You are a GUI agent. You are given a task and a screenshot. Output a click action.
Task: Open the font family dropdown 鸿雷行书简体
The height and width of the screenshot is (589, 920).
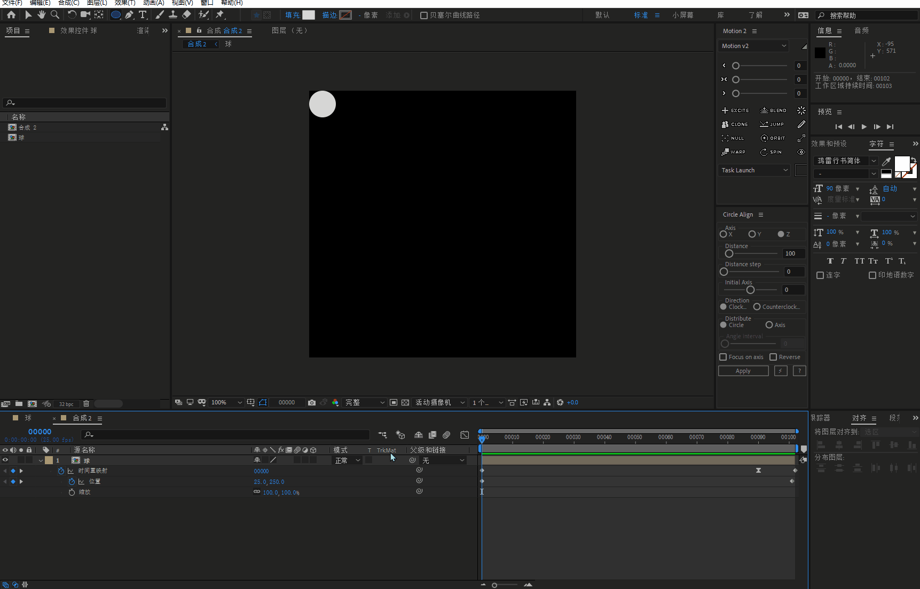846,161
